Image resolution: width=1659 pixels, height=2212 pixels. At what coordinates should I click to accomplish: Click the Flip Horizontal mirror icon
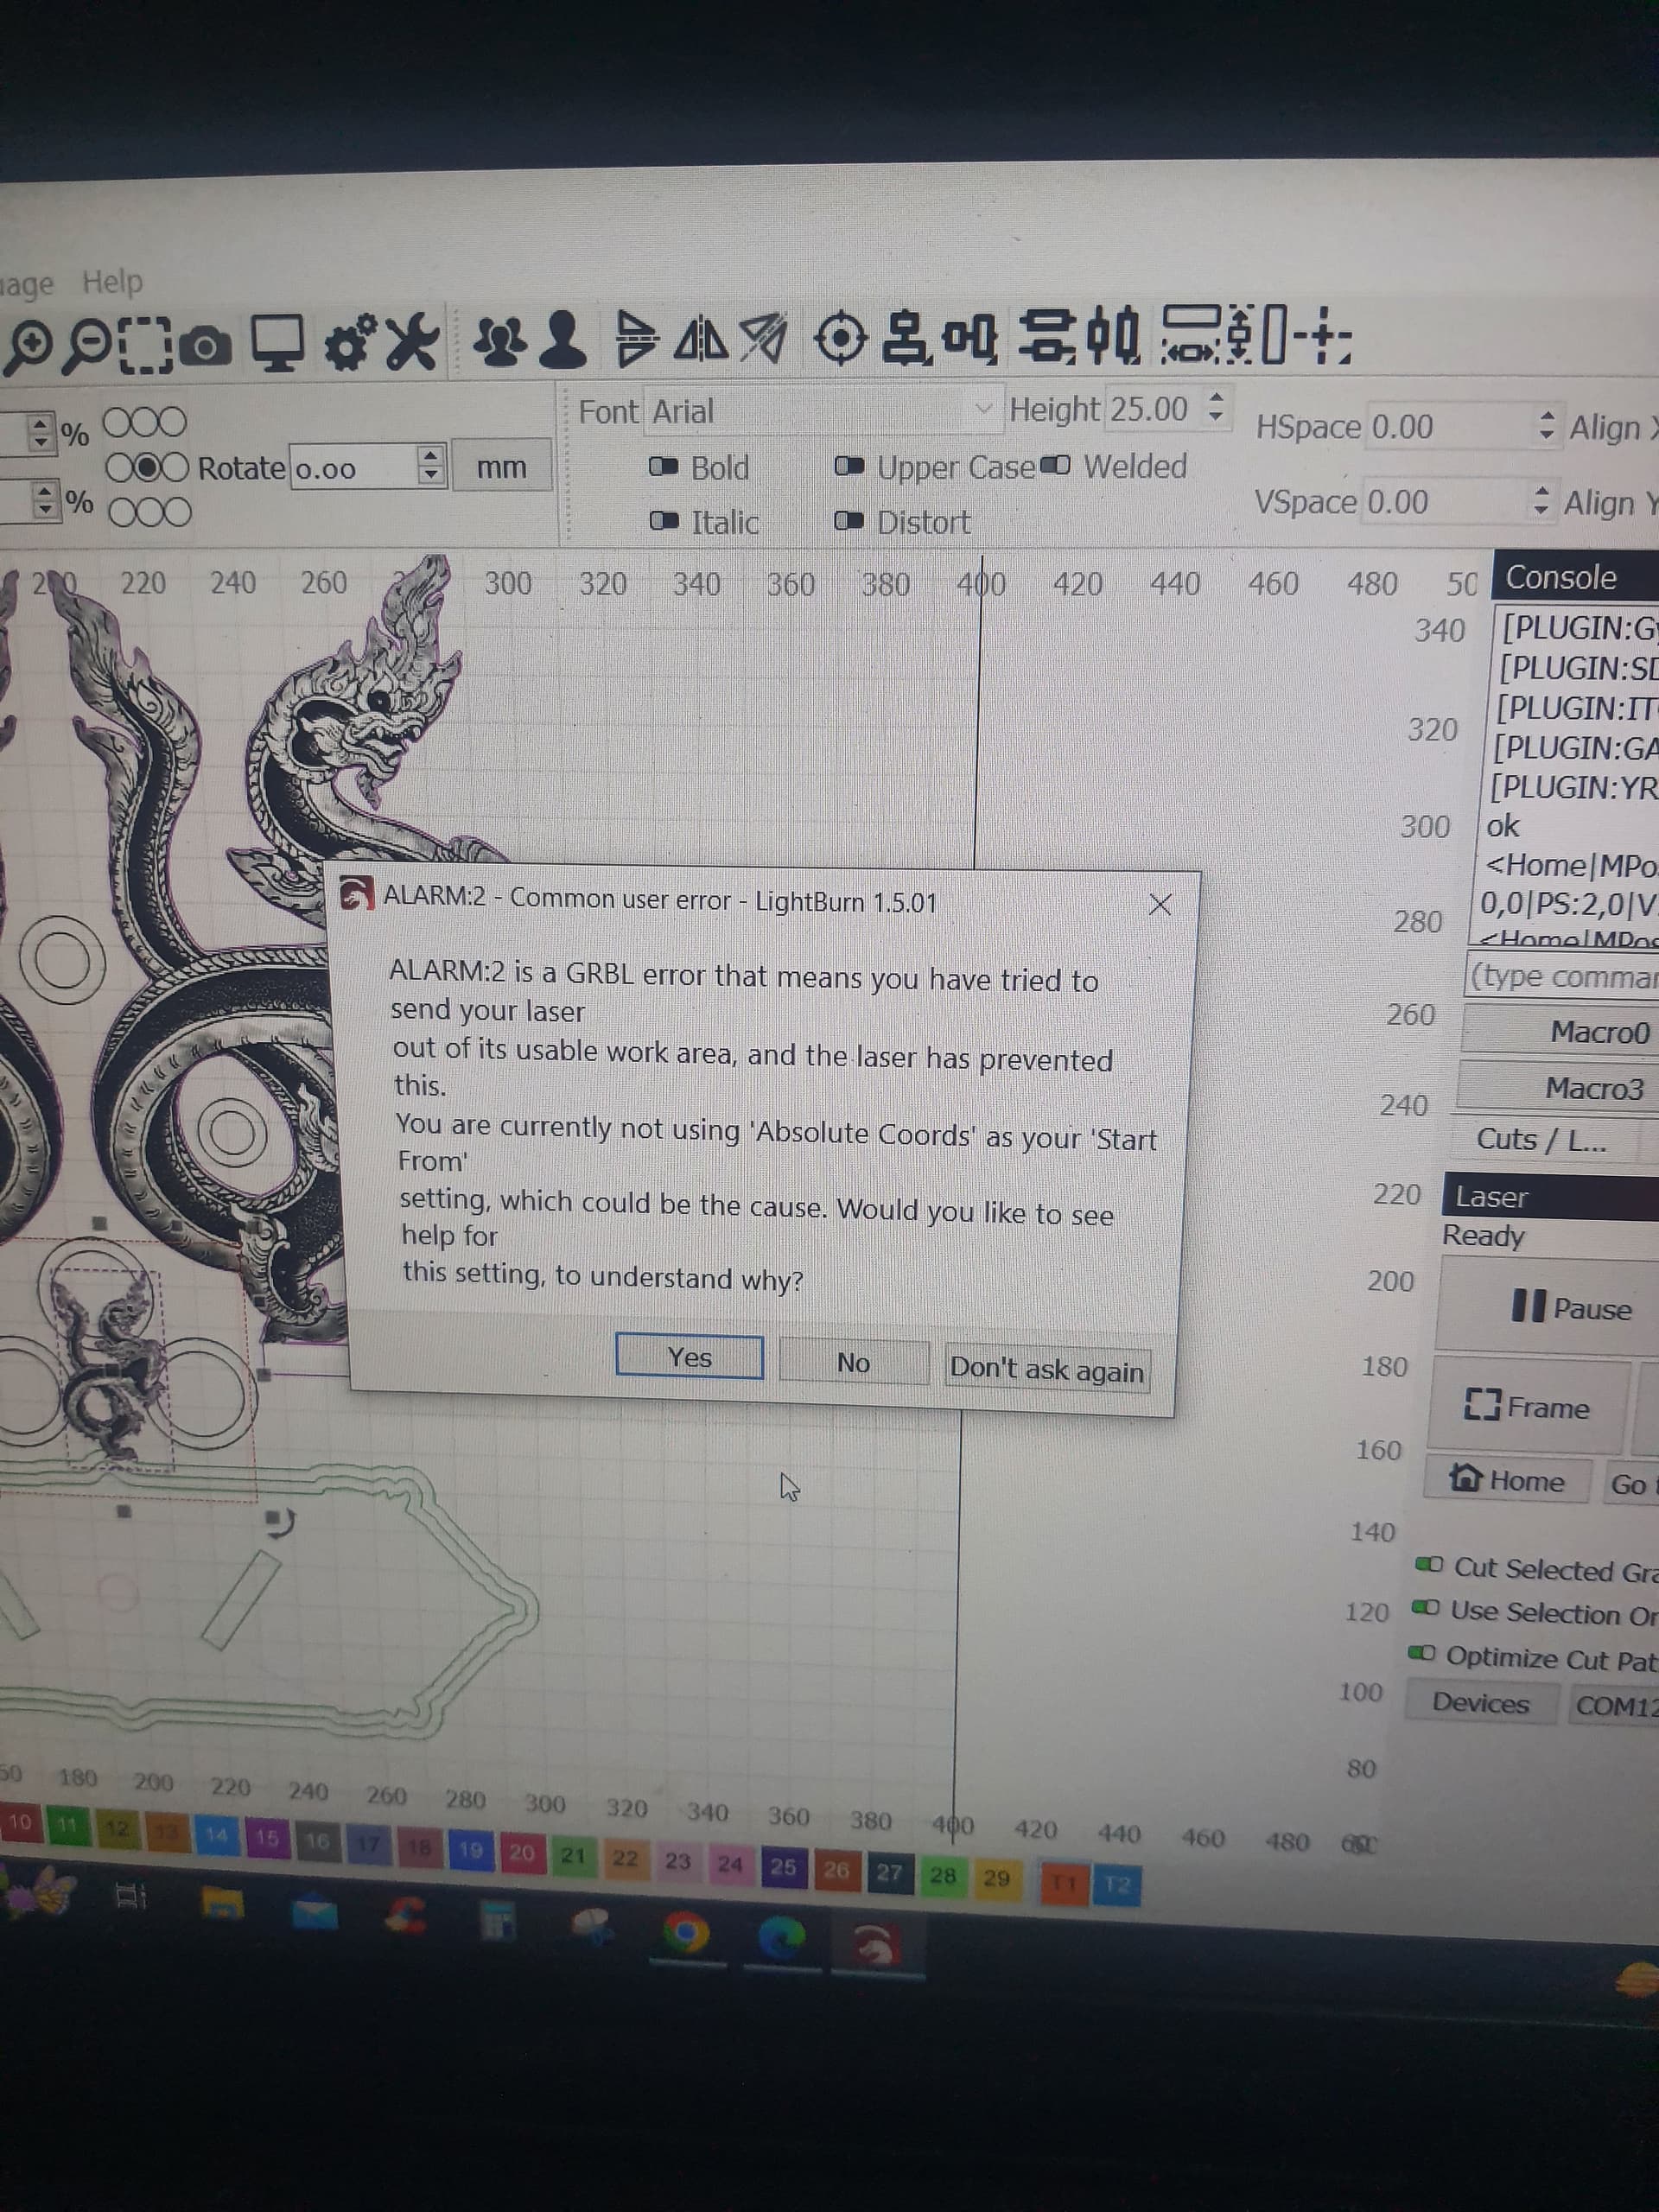(x=700, y=338)
